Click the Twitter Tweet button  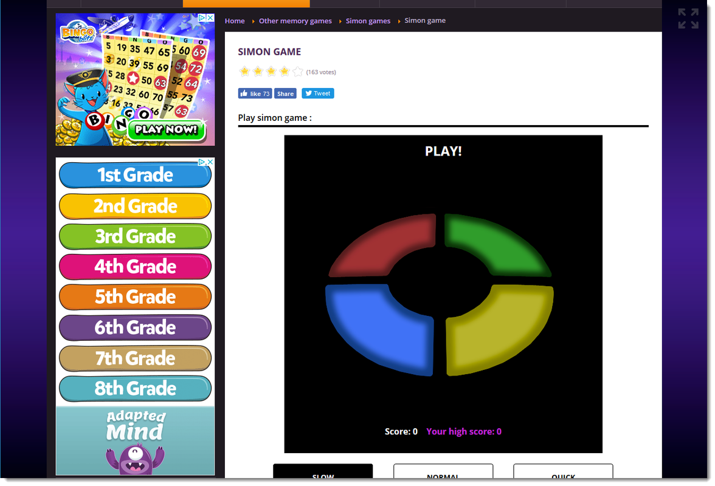(x=318, y=94)
